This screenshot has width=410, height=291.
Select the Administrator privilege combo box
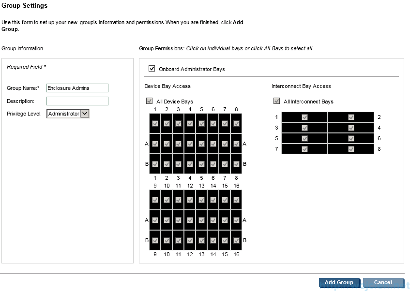[68, 114]
